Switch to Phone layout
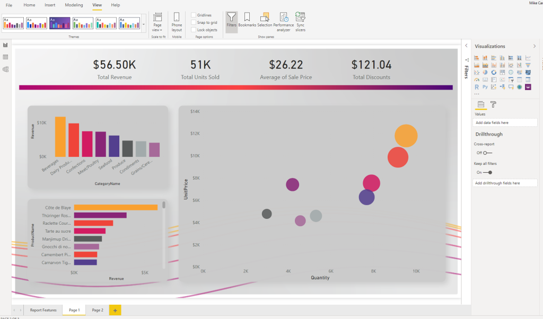 [177, 22]
